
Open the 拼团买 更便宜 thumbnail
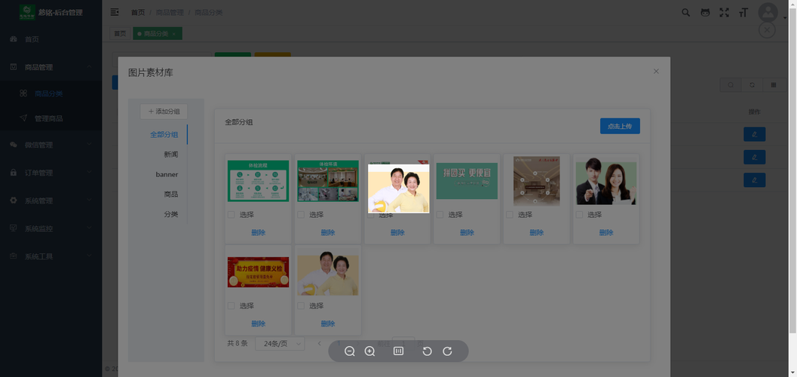click(x=467, y=181)
